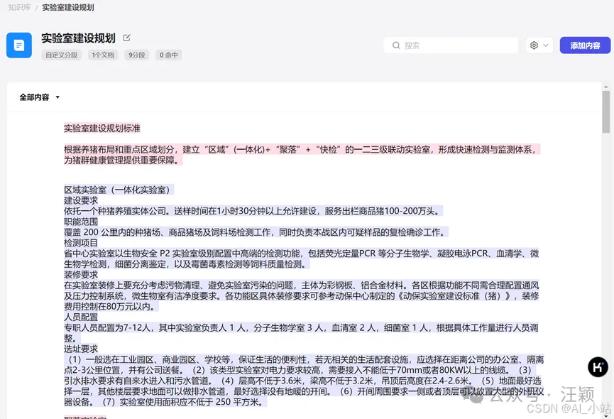Click the 建设要求 line
614x419 pixels.
coord(81,200)
